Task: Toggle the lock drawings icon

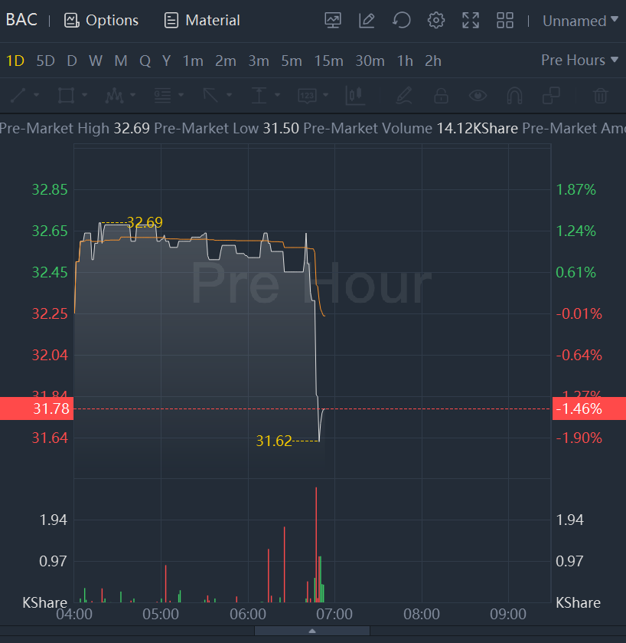Action: (x=441, y=96)
